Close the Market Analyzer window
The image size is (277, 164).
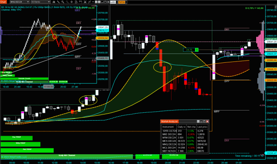pyautogui.click(x=207, y=122)
